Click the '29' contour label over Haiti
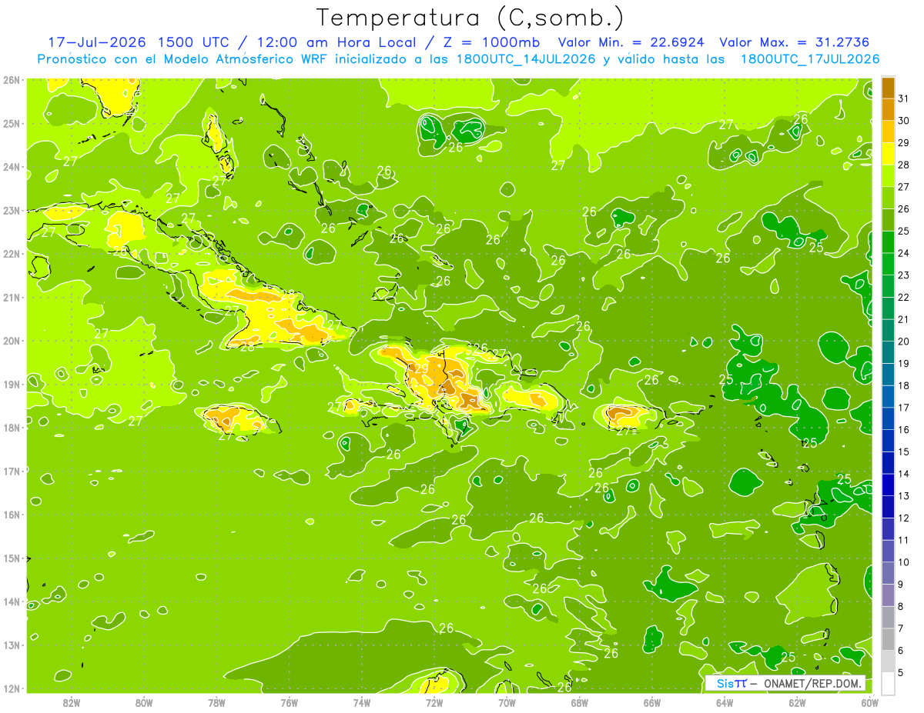924x713 pixels. click(x=421, y=368)
